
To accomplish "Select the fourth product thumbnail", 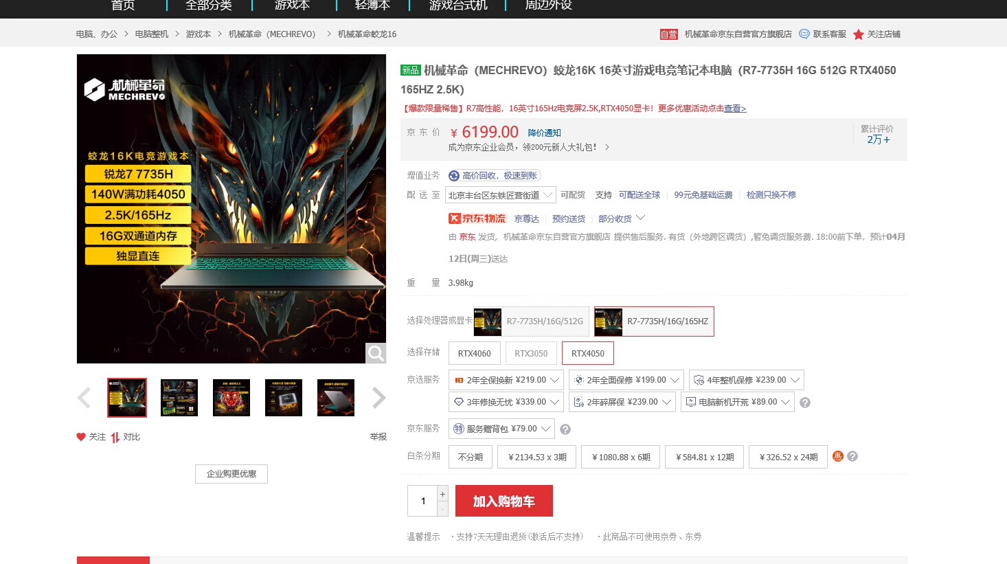I will click(x=284, y=398).
